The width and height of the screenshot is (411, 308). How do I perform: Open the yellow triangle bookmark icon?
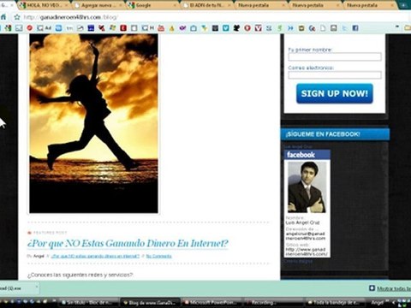[172, 28]
